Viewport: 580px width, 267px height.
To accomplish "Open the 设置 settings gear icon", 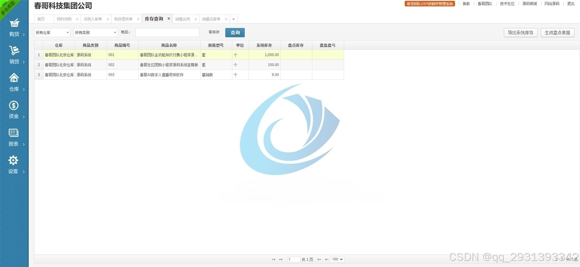I will pyautogui.click(x=13, y=160).
